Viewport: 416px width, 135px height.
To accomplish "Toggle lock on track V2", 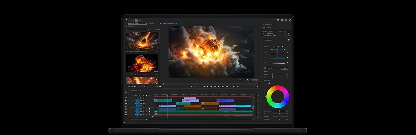I will tap(135, 103).
